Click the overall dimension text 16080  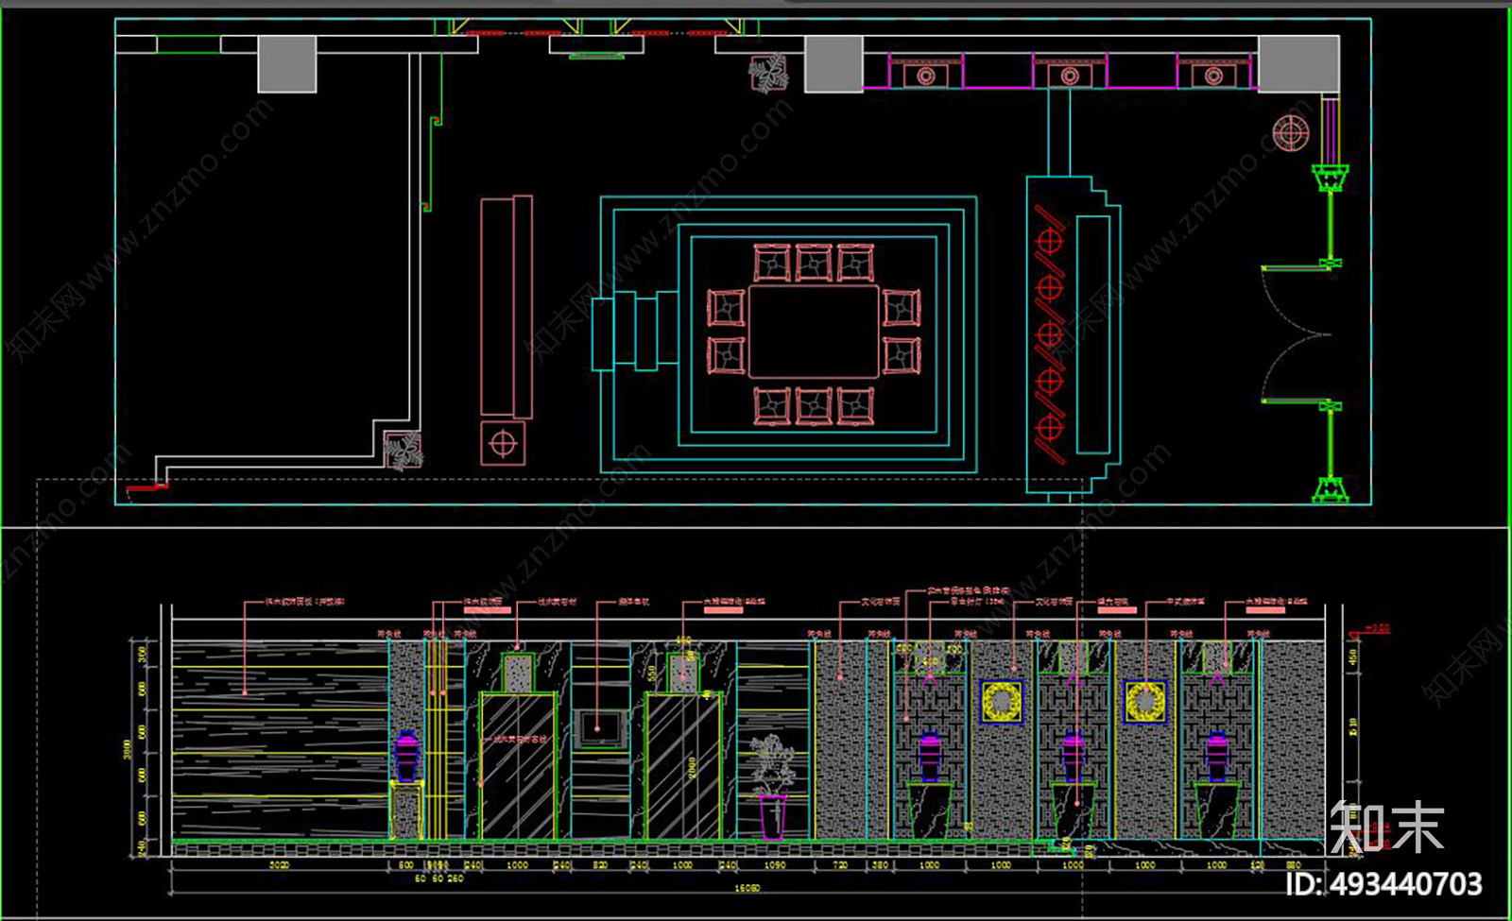pyautogui.click(x=747, y=888)
